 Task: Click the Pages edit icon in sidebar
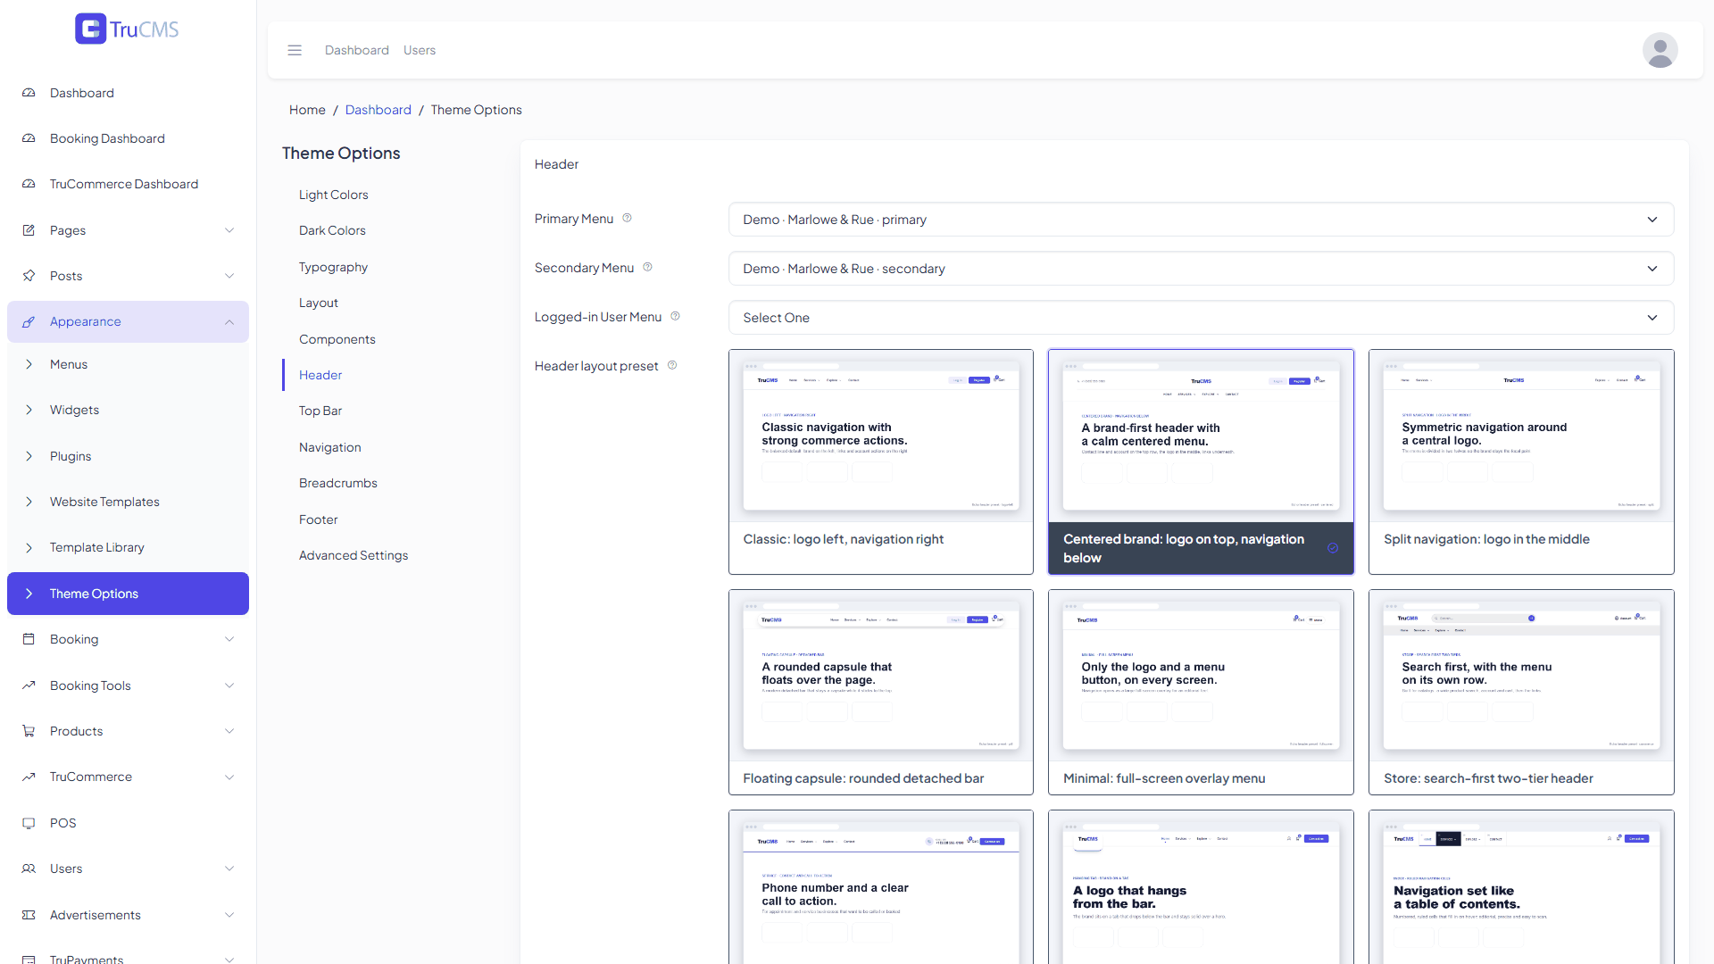pos(29,230)
